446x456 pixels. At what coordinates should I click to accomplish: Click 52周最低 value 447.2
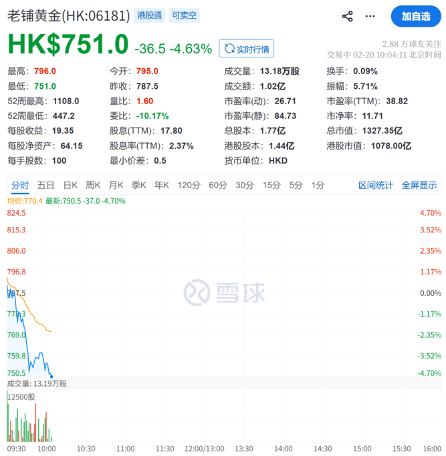click(64, 116)
